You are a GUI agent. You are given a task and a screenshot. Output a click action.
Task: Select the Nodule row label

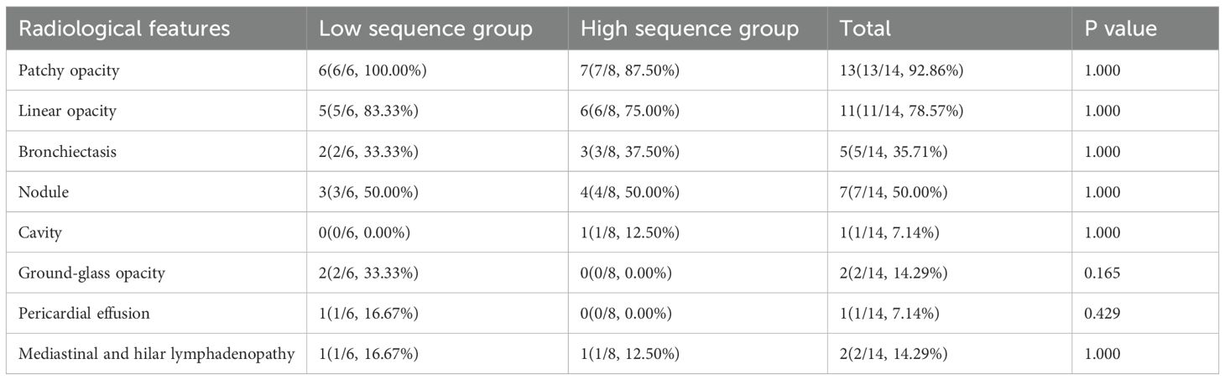pos(44,192)
